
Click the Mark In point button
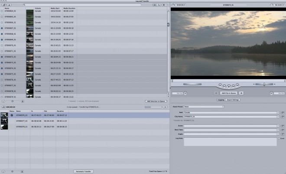pos(185,93)
